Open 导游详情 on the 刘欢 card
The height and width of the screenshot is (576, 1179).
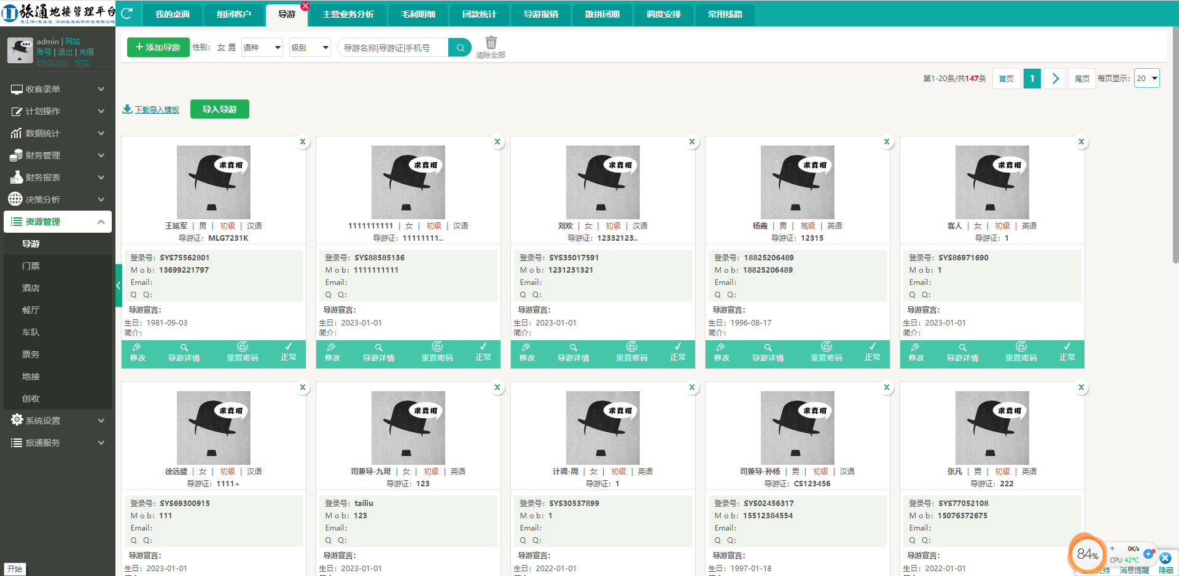click(574, 352)
